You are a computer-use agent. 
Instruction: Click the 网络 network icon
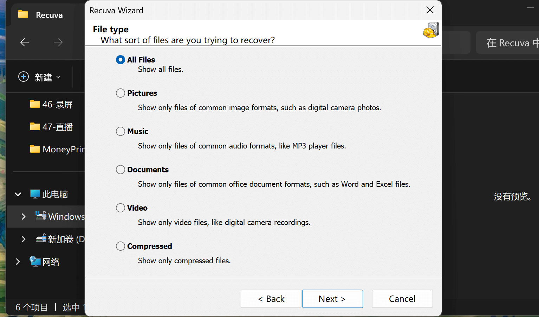click(x=35, y=262)
